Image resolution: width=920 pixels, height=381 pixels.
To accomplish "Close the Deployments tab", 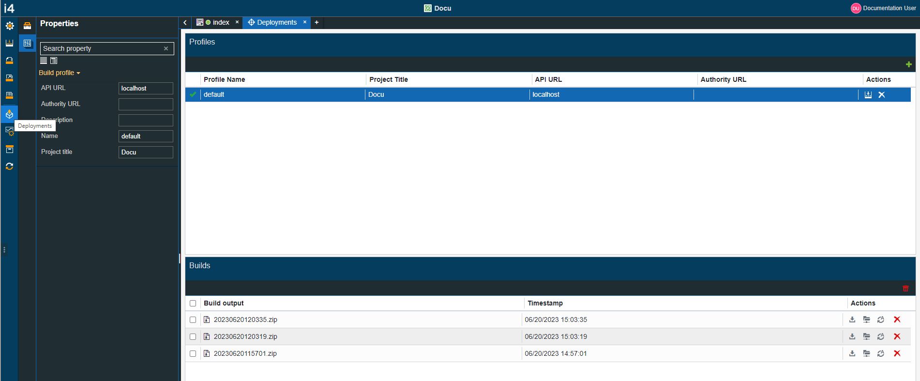I will pos(305,22).
